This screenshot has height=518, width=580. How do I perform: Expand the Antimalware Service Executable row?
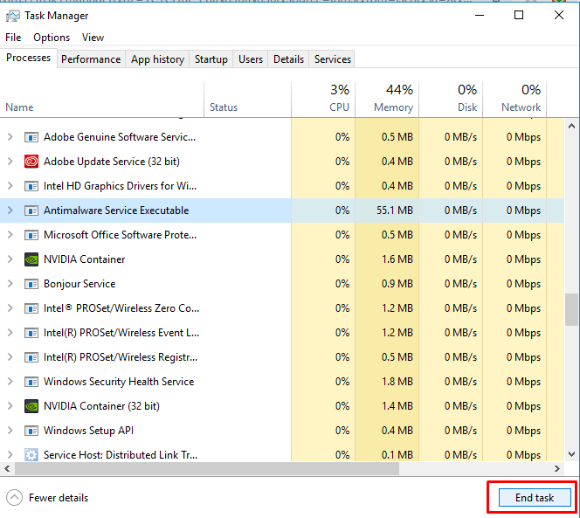click(x=10, y=211)
